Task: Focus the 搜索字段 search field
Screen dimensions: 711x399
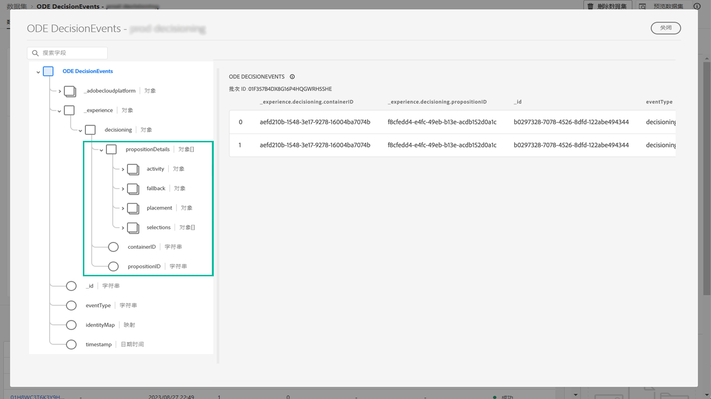Action: coord(67,53)
